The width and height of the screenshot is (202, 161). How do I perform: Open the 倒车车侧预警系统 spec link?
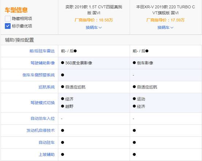tap(39, 75)
